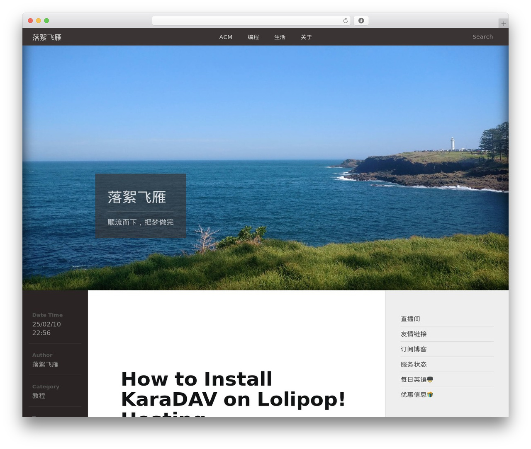
Task: Click the 教程 category link
Action: [x=39, y=396]
